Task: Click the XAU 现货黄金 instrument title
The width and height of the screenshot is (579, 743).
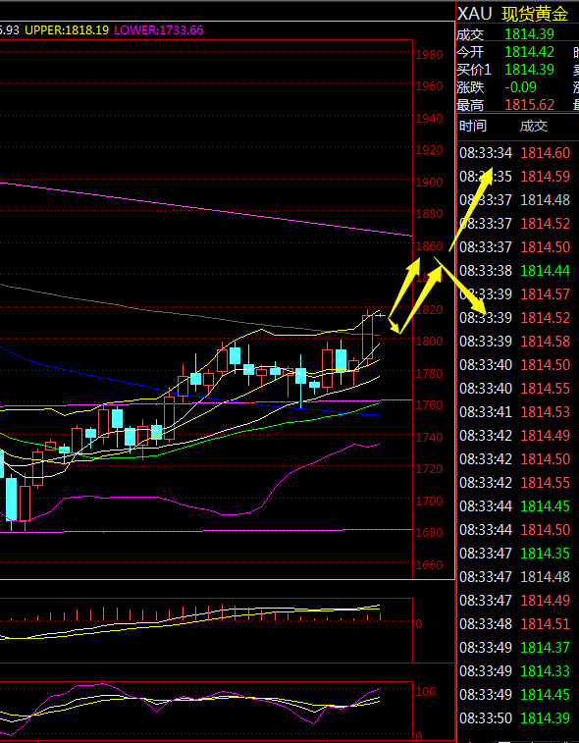Action: [512, 14]
